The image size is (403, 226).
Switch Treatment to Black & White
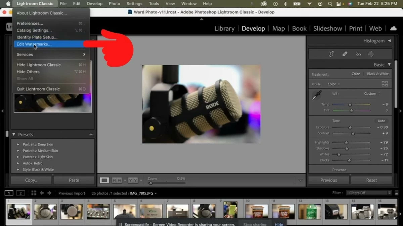tap(378, 74)
